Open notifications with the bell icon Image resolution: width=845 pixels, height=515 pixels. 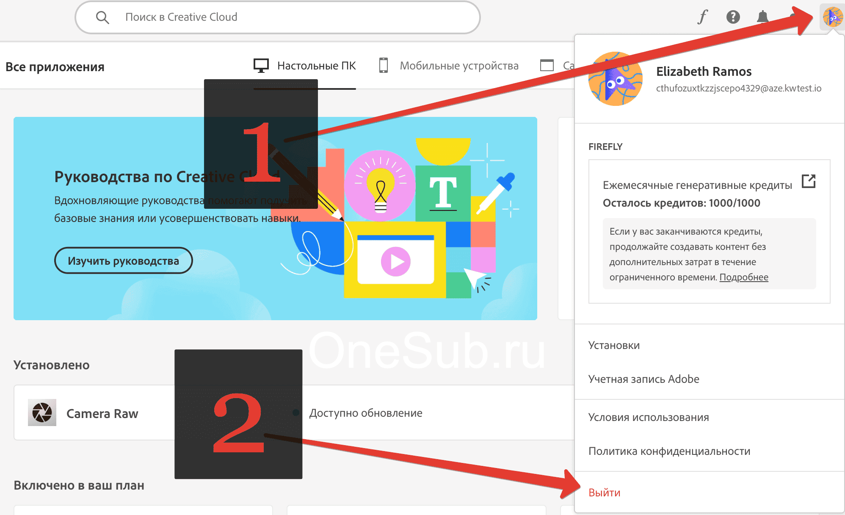[x=763, y=17]
